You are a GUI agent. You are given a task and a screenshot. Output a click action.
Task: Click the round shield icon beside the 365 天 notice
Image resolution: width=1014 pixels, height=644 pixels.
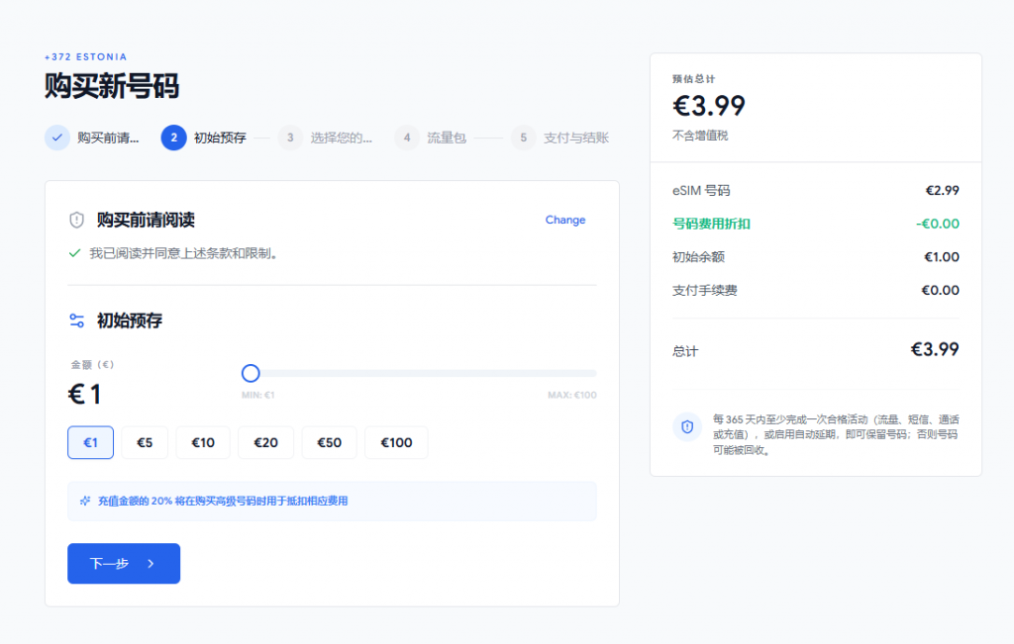[x=687, y=427]
